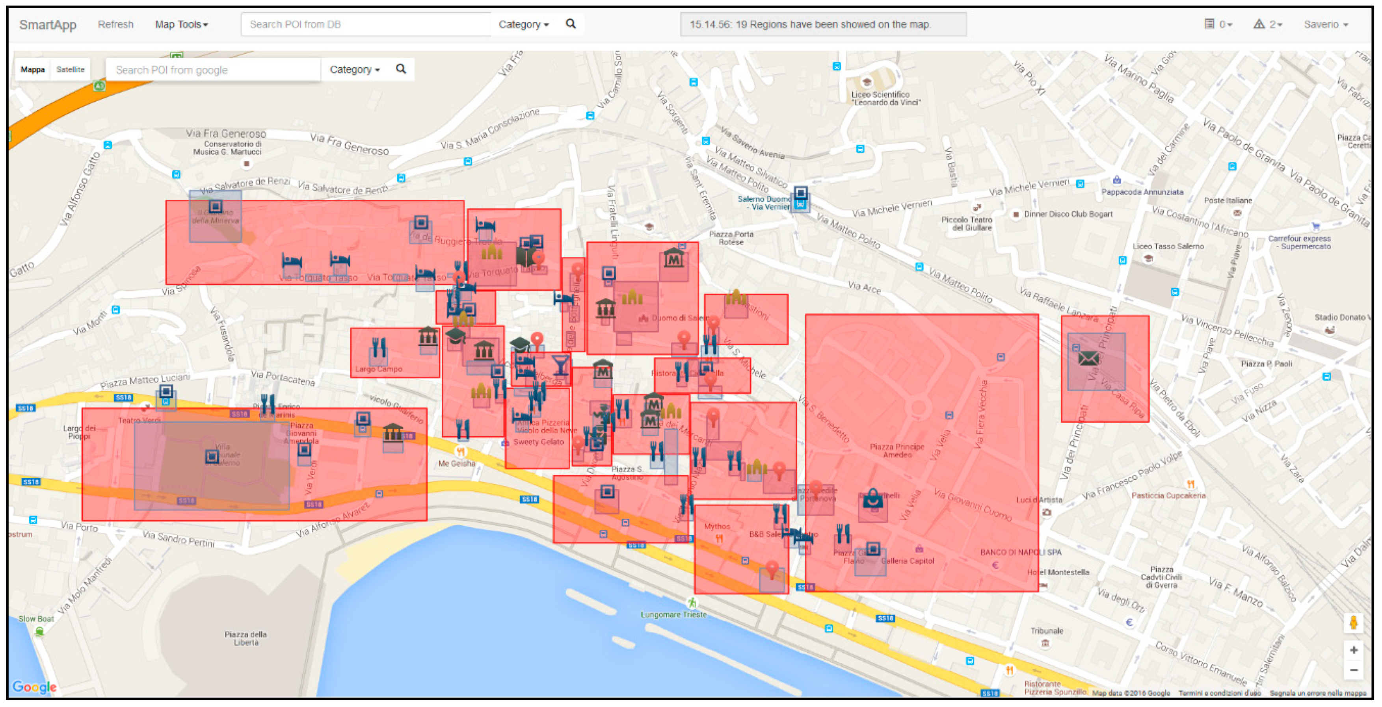Open the Saverio user menu
Viewport: 1382px width, 707px height.
coord(1325,25)
